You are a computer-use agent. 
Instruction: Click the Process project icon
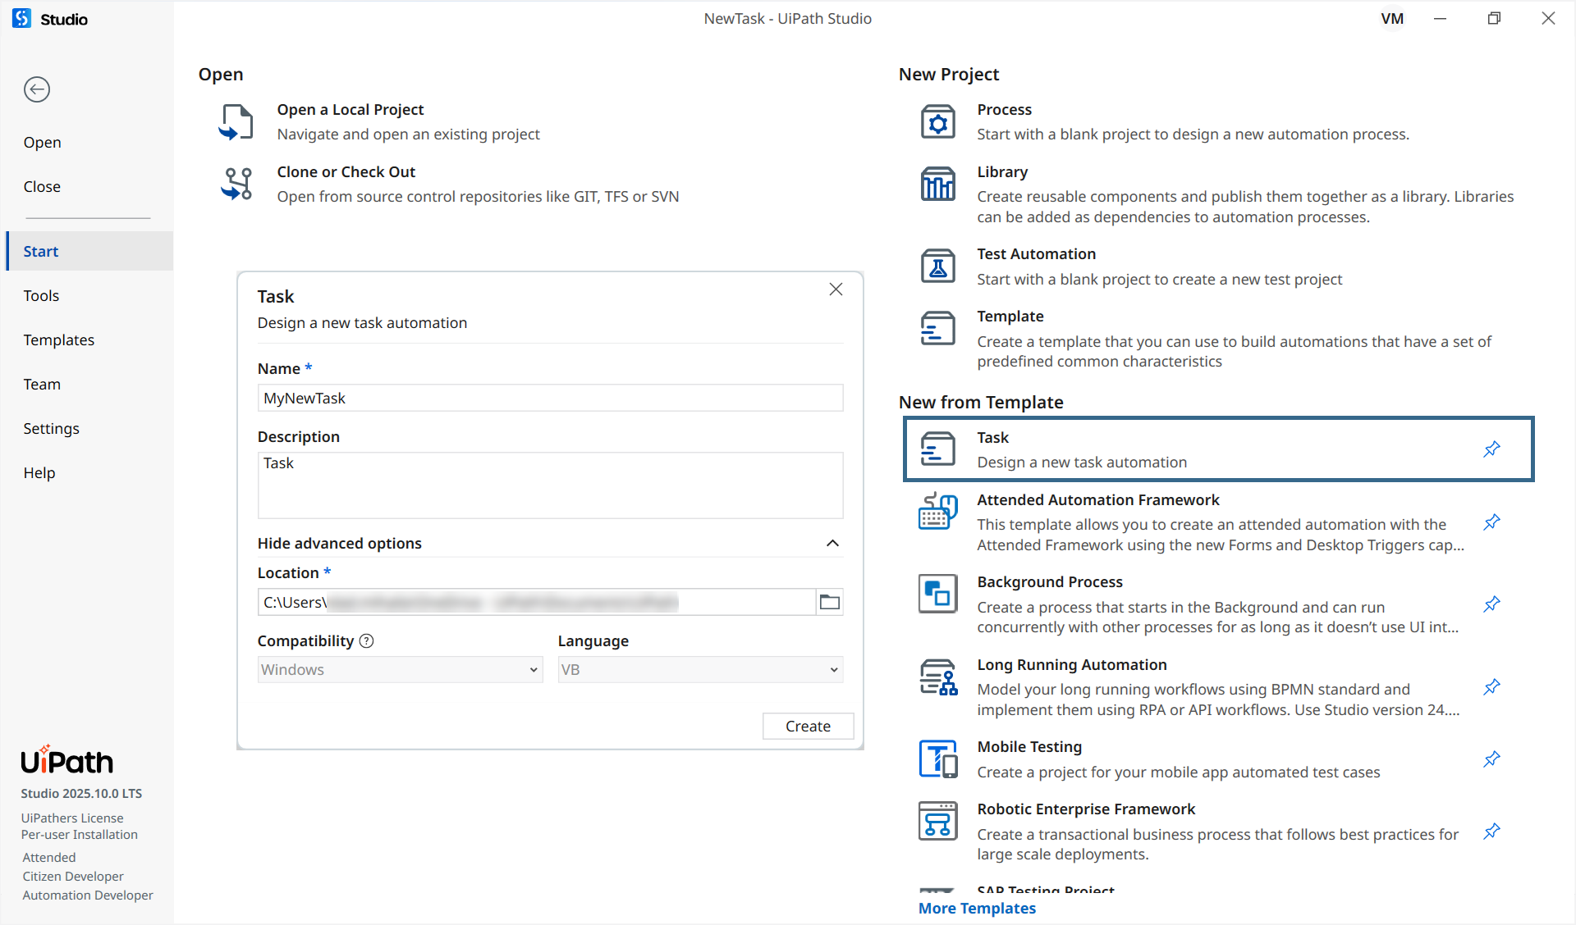(x=937, y=122)
